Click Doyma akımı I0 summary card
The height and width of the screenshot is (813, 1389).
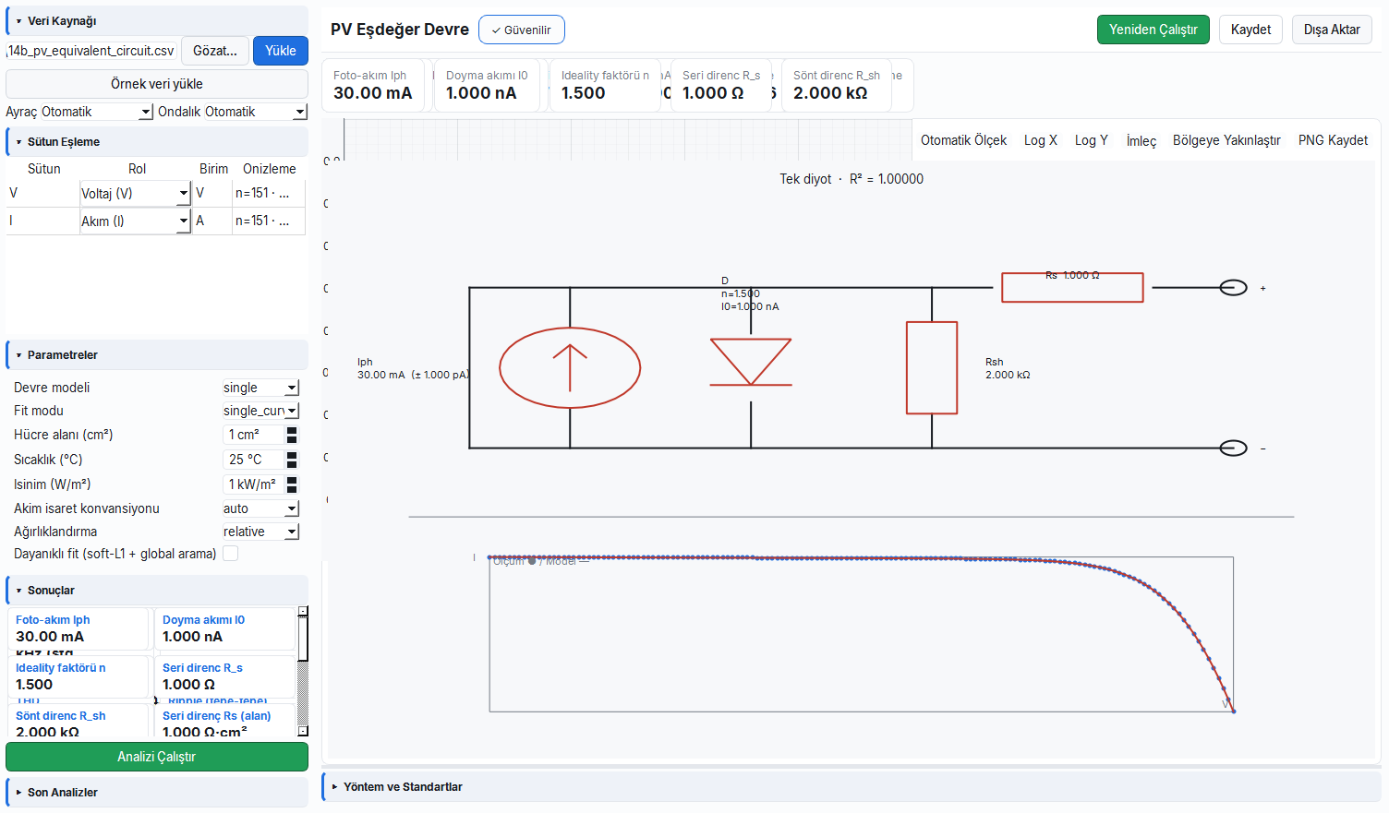(x=487, y=85)
